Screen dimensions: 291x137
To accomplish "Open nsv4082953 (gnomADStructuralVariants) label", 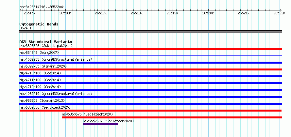I will [56, 59].
